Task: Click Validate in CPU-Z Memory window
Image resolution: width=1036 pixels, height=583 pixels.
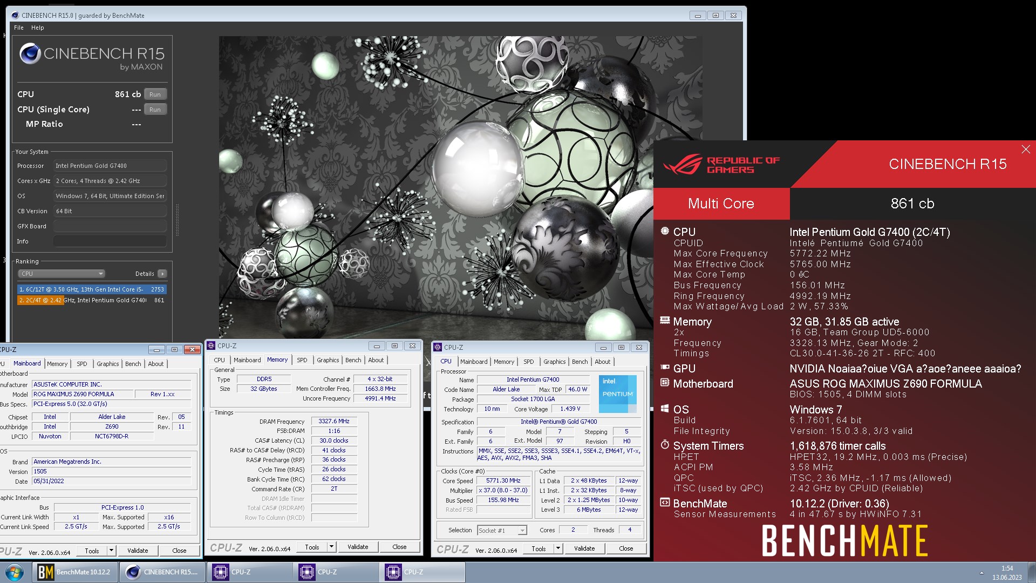Action: click(x=358, y=547)
